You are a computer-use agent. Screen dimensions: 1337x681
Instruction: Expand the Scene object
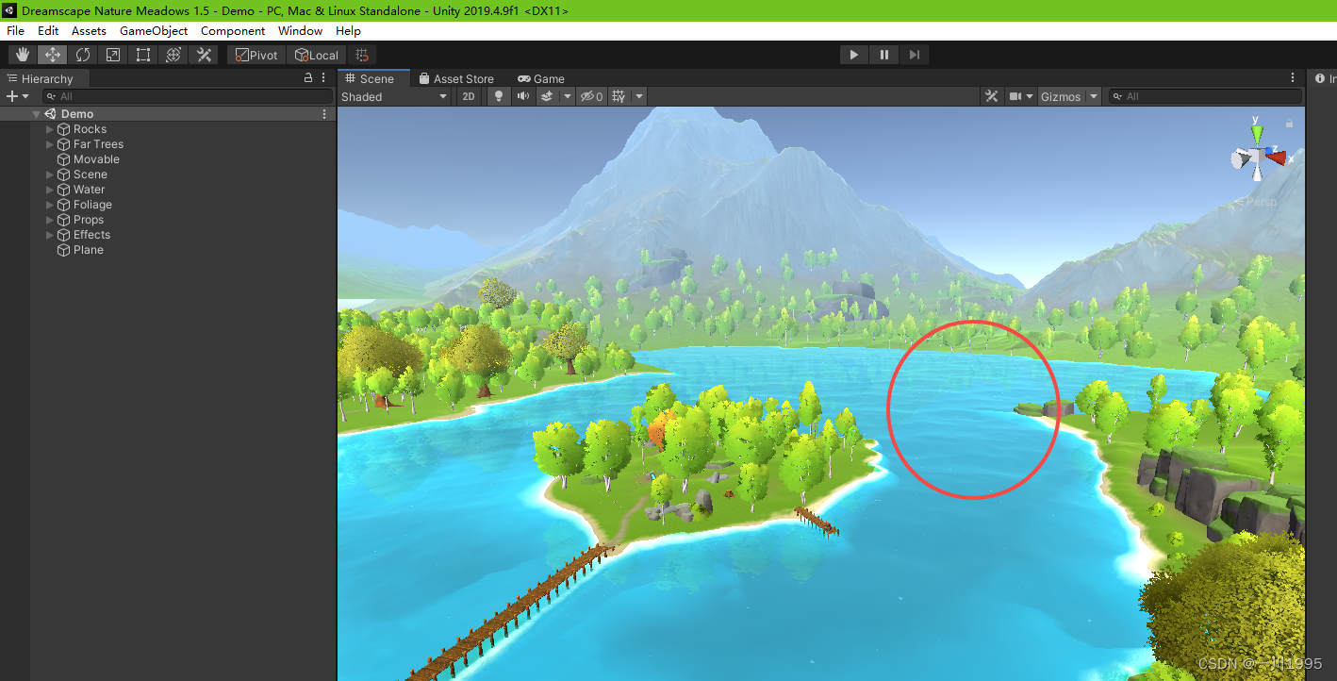tap(50, 174)
